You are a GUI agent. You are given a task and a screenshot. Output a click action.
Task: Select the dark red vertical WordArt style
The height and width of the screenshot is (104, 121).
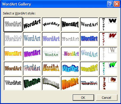[x=108, y=39]
